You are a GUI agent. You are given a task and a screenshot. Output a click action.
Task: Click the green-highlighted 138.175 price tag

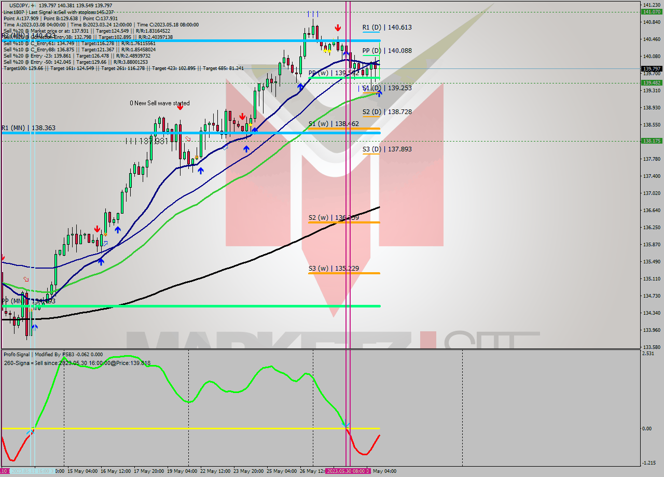point(652,140)
